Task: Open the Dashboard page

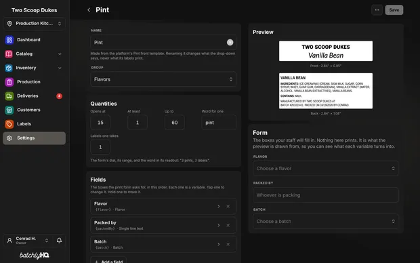Action: tap(35, 40)
